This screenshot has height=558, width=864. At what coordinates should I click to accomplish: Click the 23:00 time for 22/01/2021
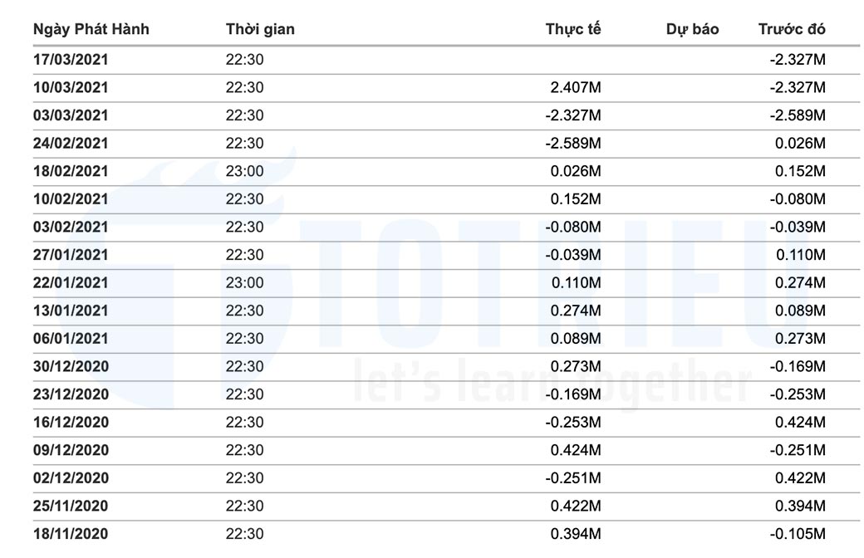point(244,283)
